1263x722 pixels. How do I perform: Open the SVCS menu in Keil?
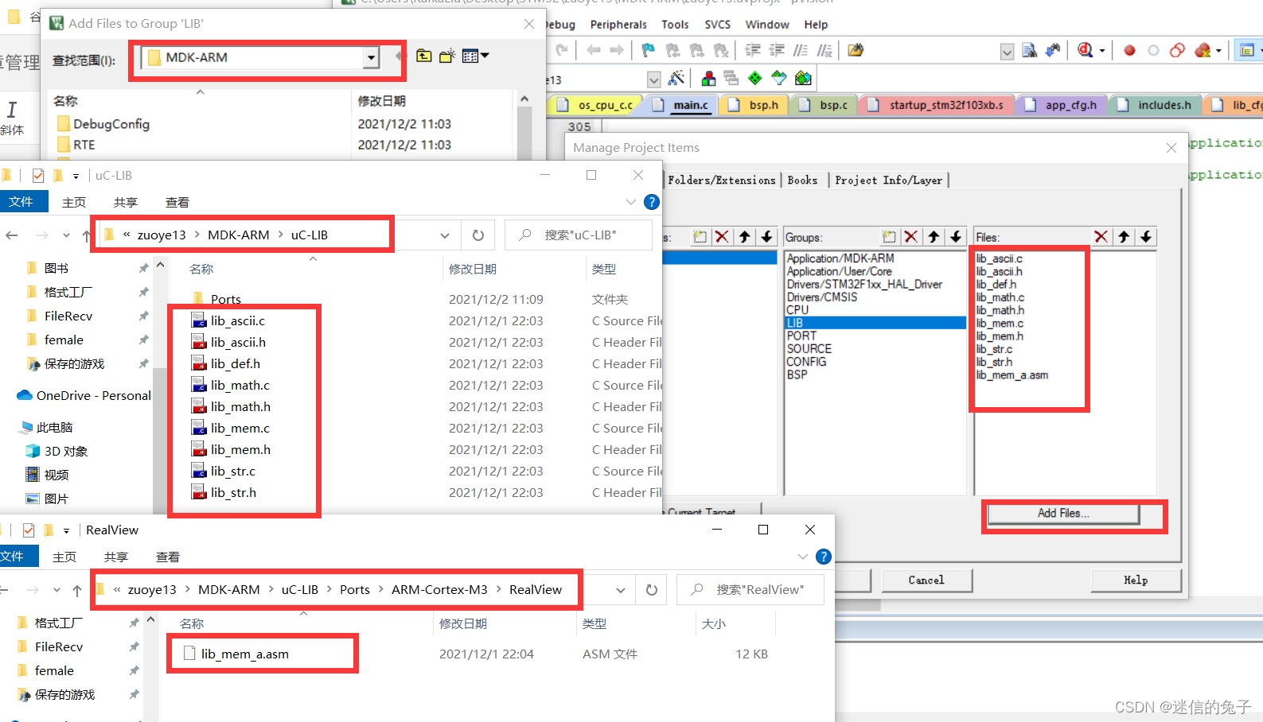tap(717, 25)
